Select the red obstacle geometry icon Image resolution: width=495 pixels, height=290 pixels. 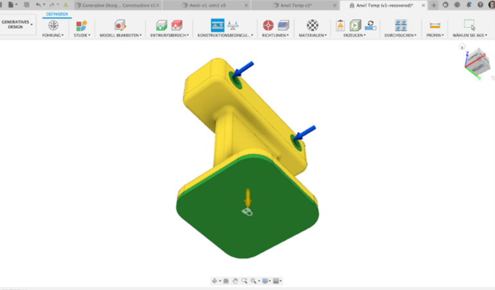[177, 25]
